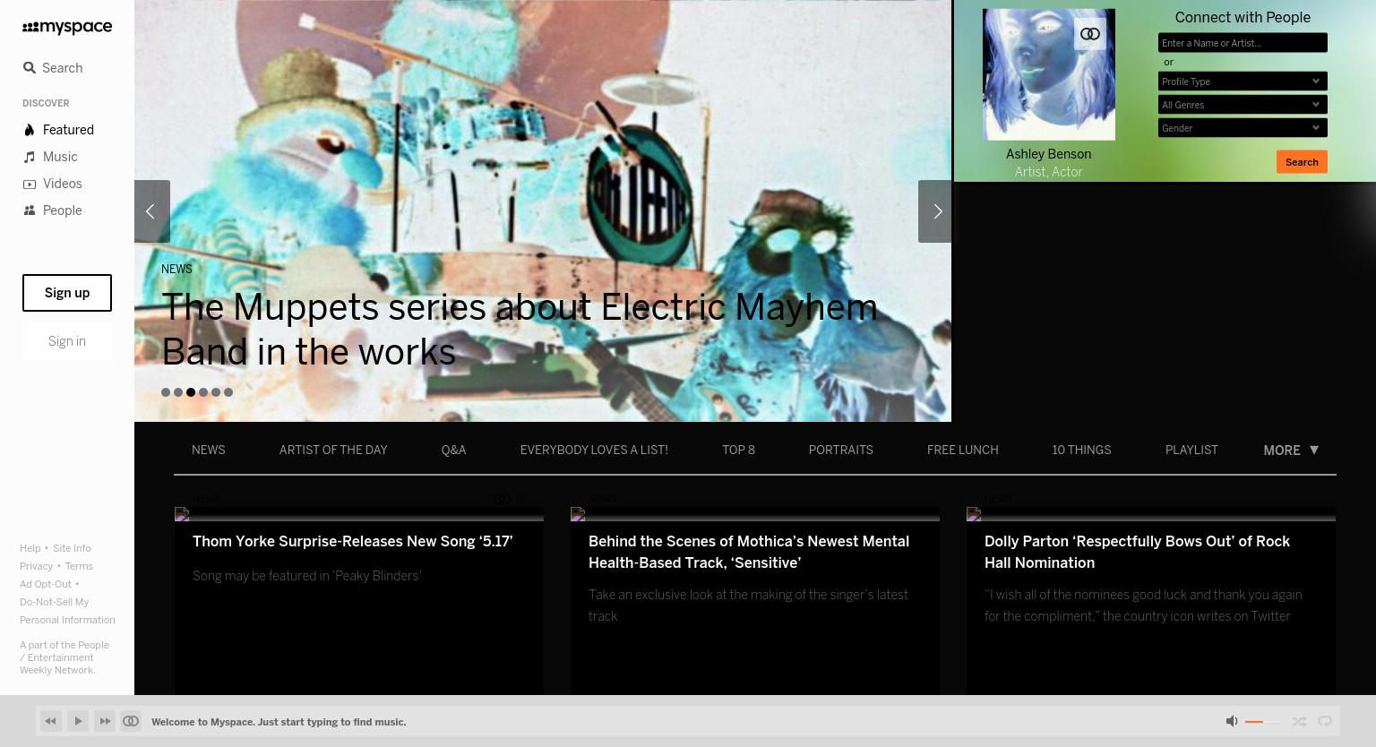Open the PLAYLIST tab
The width and height of the screenshot is (1376, 747).
point(1191,451)
